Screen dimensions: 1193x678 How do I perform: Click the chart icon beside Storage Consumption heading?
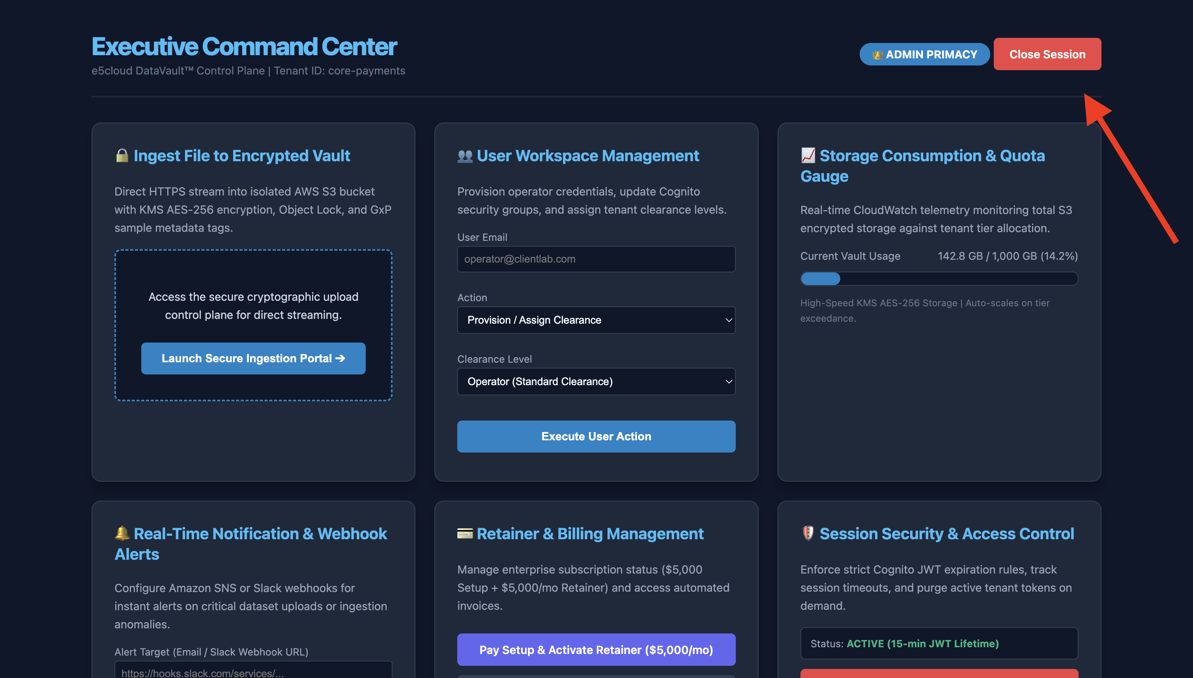[x=808, y=155]
